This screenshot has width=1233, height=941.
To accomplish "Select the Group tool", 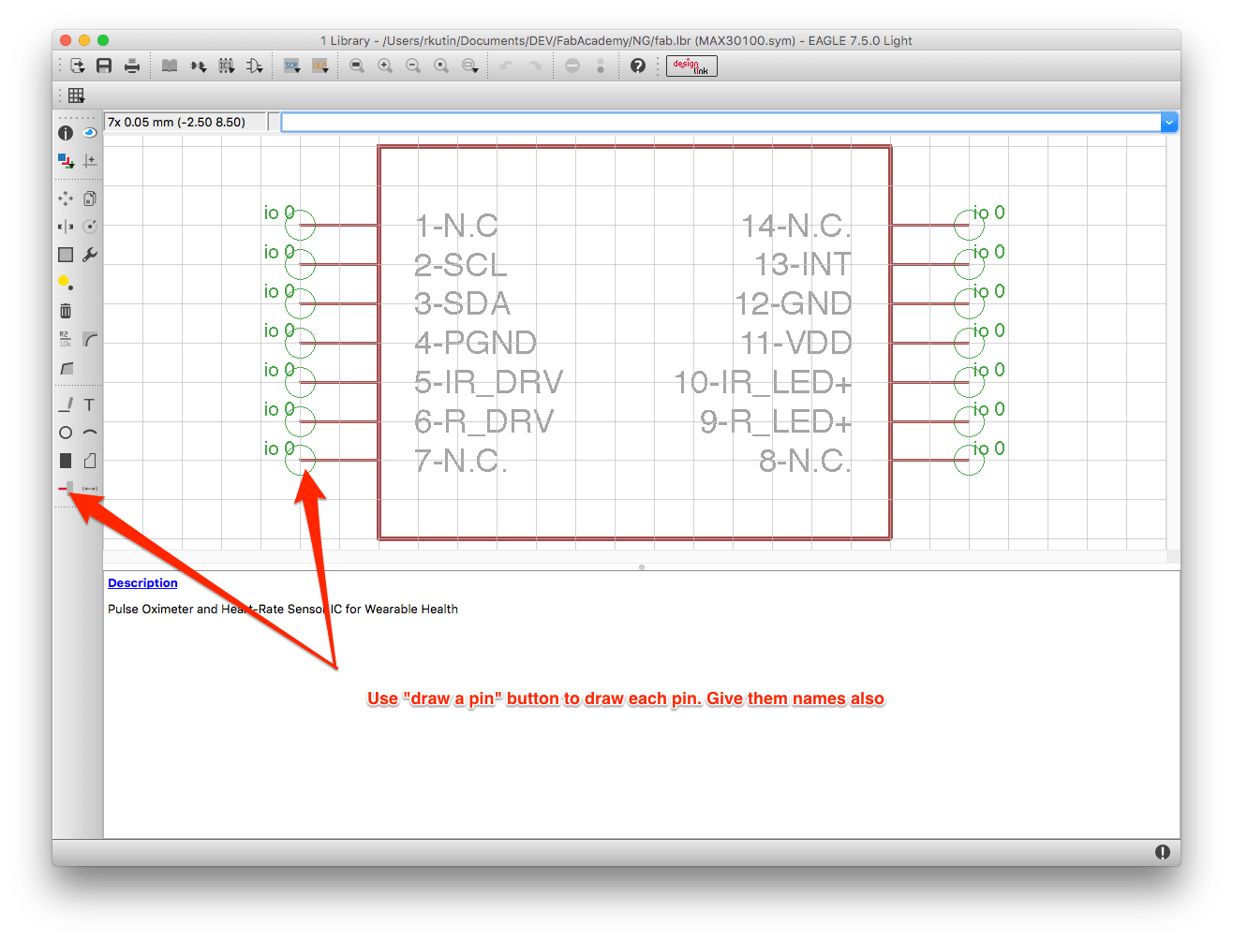I will click(x=66, y=255).
